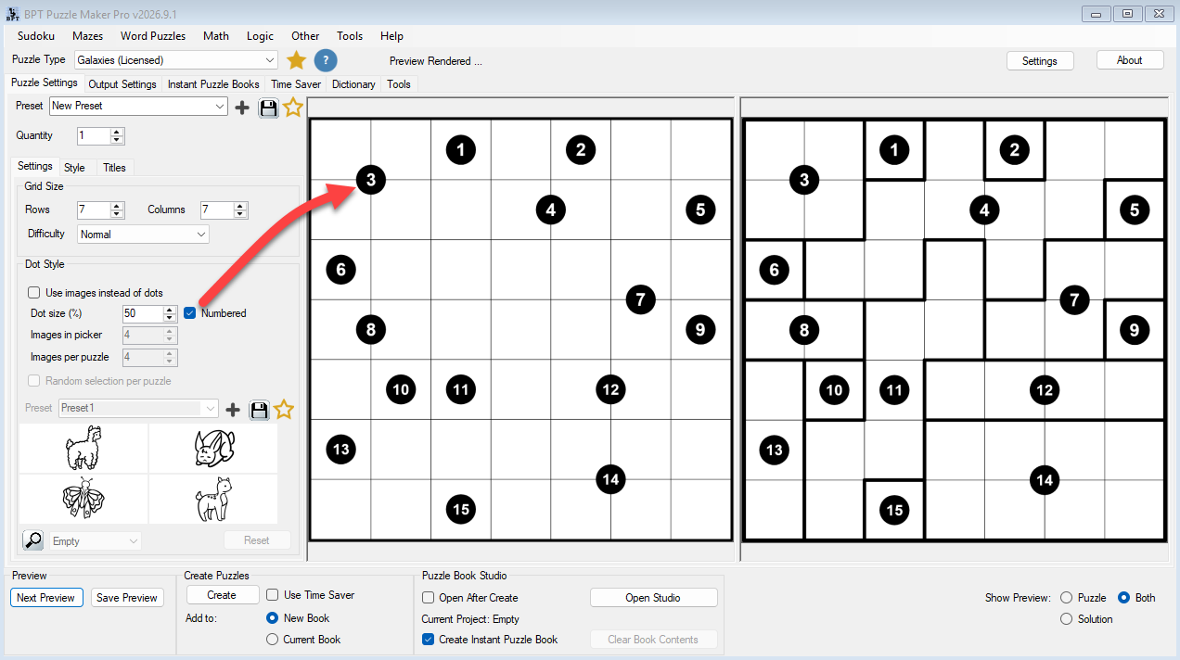Image resolution: width=1180 pixels, height=660 pixels.
Task: Open the Style sub-tab
Action: [x=74, y=168]
